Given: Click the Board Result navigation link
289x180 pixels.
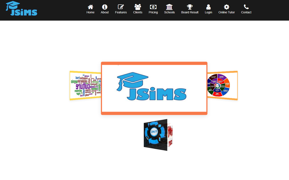Looking at the screenshot, I should tap(190, 9).
